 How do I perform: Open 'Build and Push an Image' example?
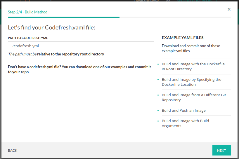(x=184, y=110)
